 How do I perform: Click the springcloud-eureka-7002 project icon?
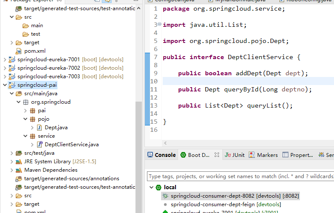tap(12, 68)
